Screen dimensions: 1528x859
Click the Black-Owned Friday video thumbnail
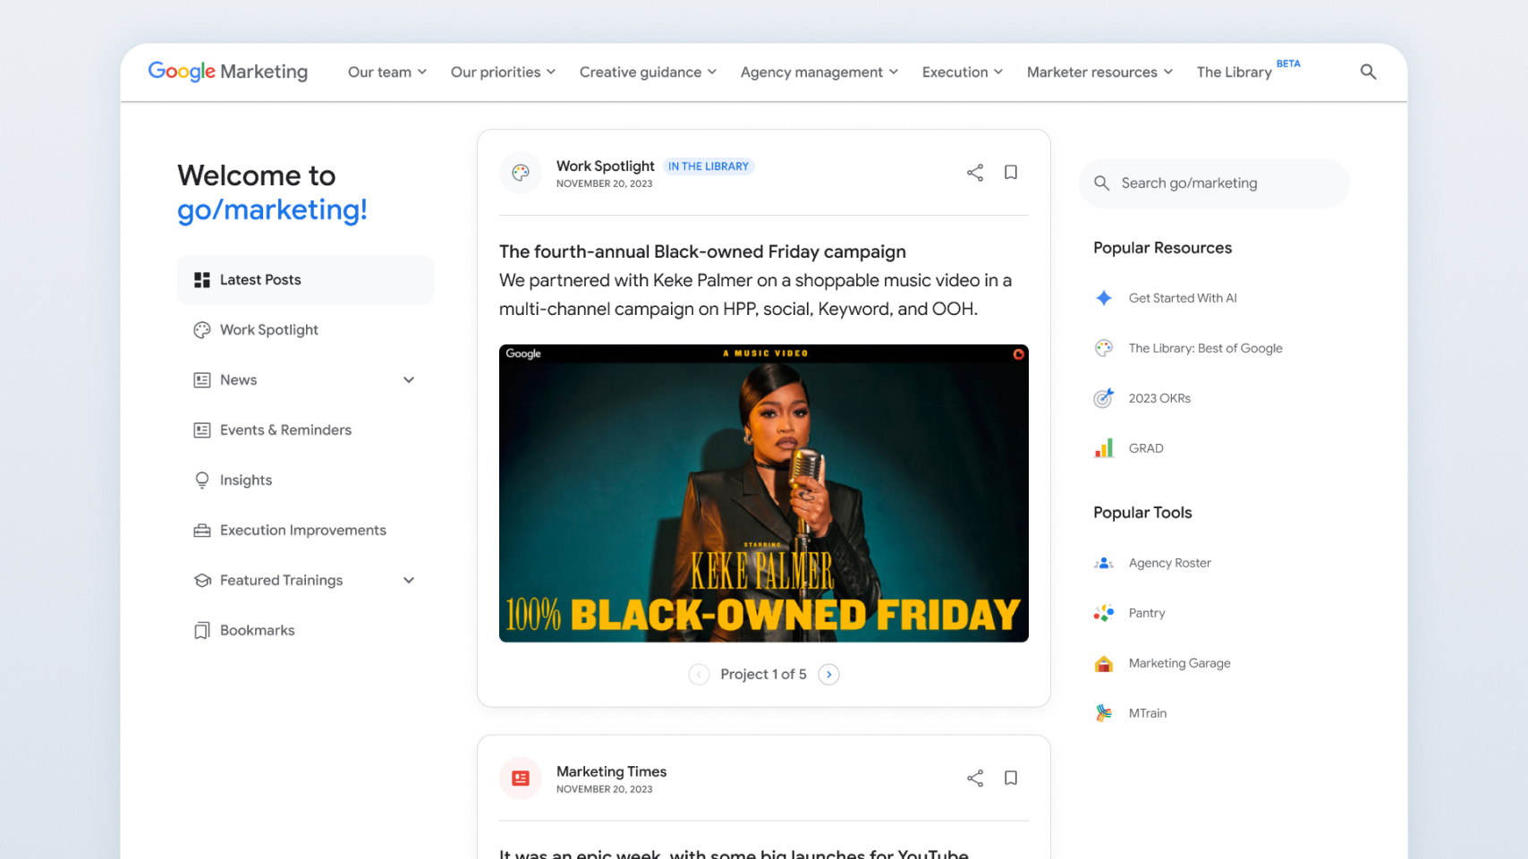click(764, 493)
